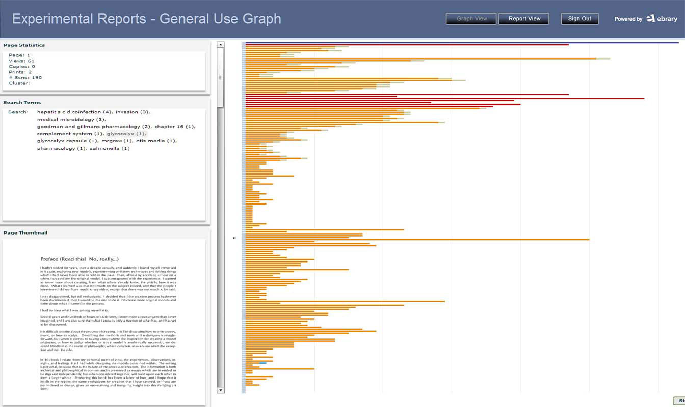Click the scrollbar down arrow
685x407 pixels.
point(220,390)
